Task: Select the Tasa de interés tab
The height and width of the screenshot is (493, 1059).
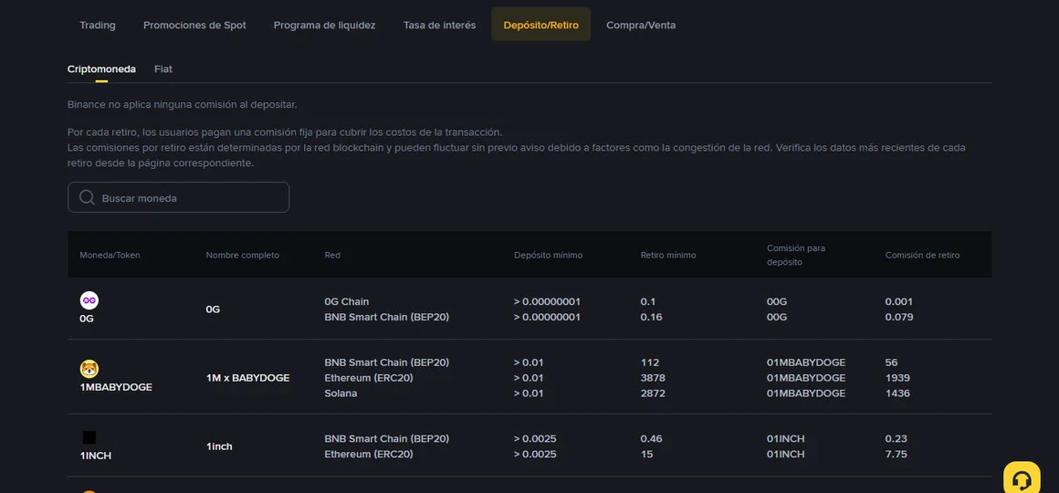Action: (x=440, y=25)
